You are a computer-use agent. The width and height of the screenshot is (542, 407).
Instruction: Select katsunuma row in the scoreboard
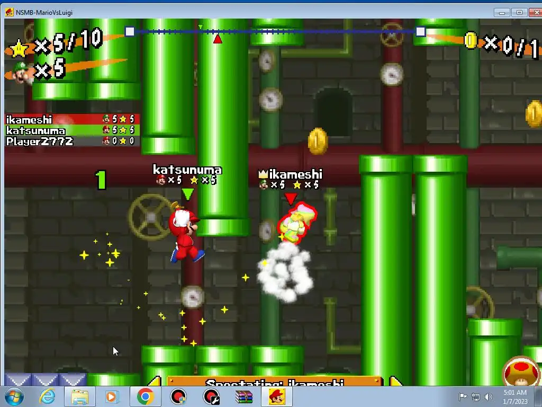[72, 130]
